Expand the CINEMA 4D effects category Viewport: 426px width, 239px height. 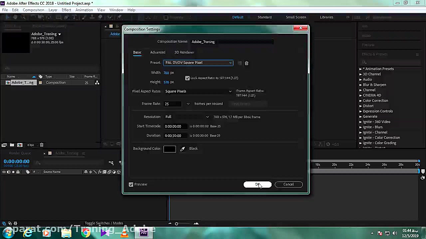point(360,96)
